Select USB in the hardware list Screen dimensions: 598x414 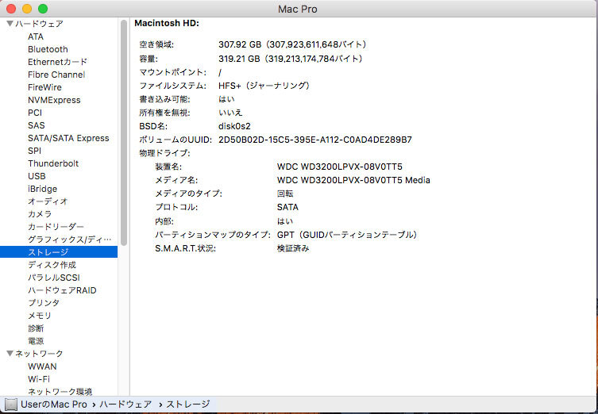click(x=37, y=176)
